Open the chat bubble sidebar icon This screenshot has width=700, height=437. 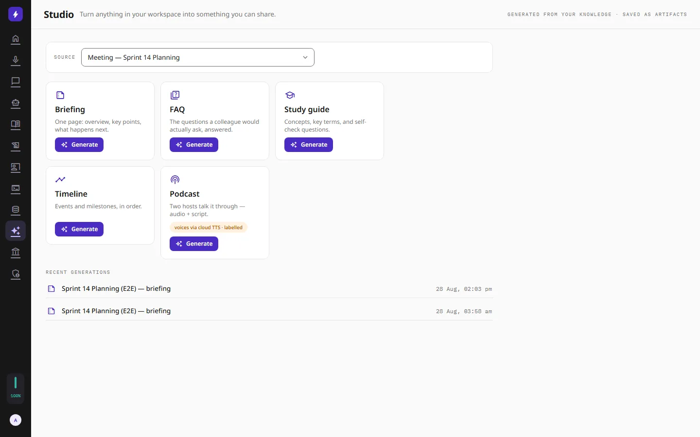click(x=16, y=82)
